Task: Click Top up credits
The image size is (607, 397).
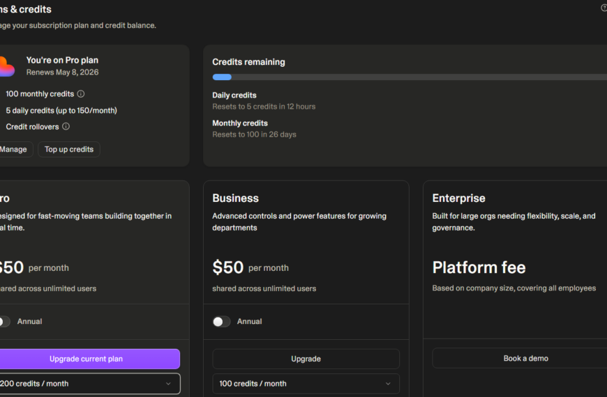Action: tap(69, 150)
